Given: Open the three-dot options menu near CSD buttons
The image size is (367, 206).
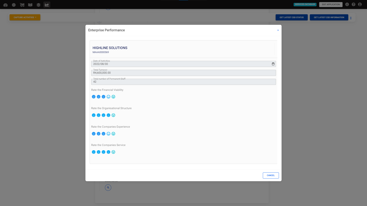Looking at the screenshot, I should (x=351, y=17).
